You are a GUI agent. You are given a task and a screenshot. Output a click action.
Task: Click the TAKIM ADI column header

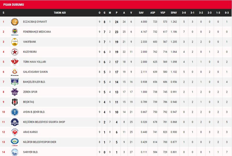click(x=59, y=13)
